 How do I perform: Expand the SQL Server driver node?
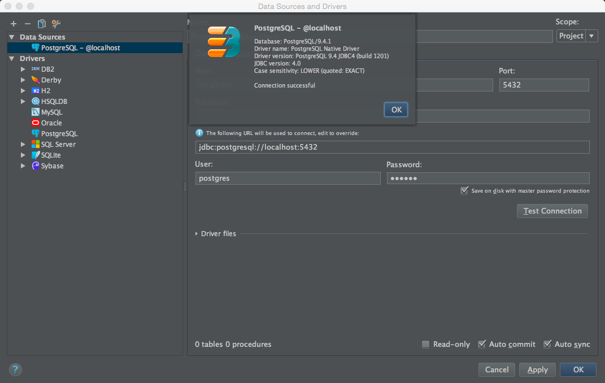pyautogui.click(x=23, y=144)
